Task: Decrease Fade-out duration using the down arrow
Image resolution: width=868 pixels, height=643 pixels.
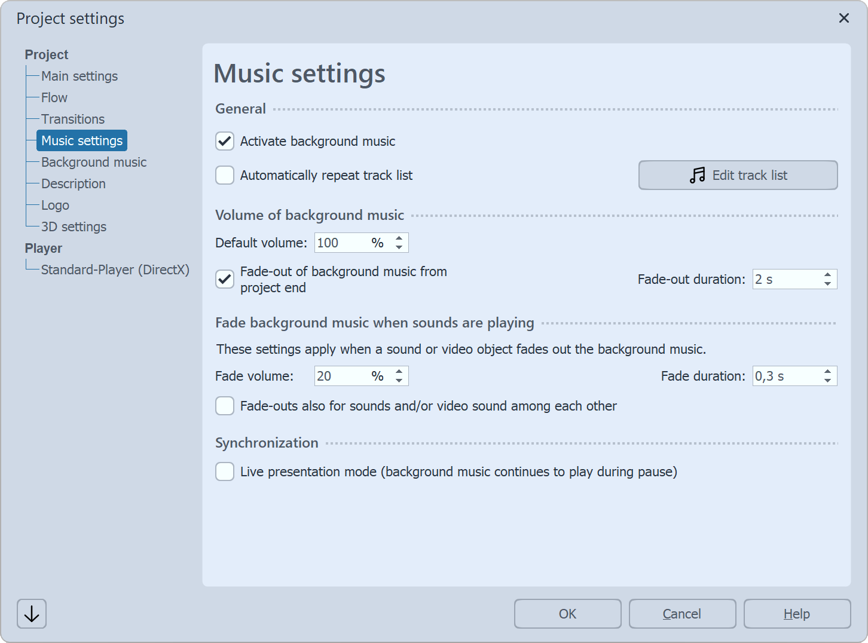Action: pyautogui.click(x=827, y=283)
